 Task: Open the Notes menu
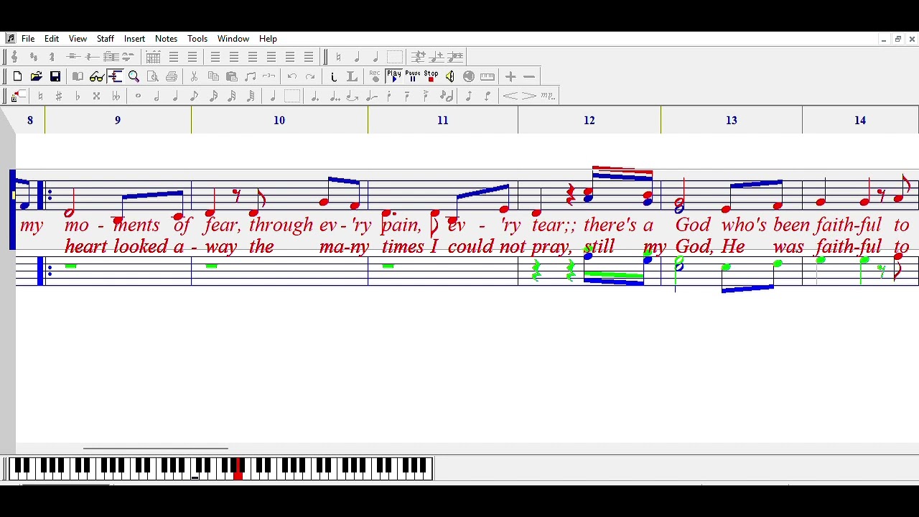point(166,39)
